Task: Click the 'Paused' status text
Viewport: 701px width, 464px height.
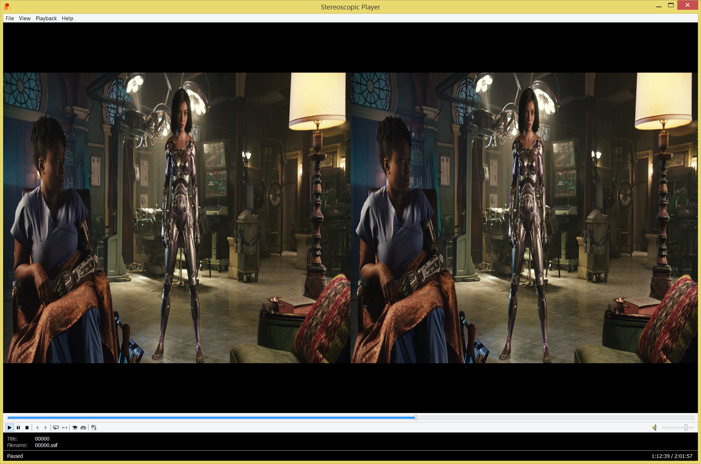Action: [15, 456]
